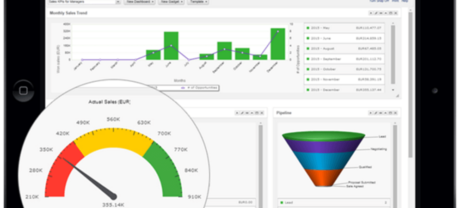The width and height of the screenshot is (461, 208).
Task: Select the 2015 - September row
Action: (344, 59)
